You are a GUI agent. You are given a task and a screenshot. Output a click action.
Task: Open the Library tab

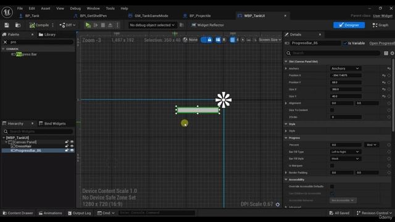[x=47, y=35]
